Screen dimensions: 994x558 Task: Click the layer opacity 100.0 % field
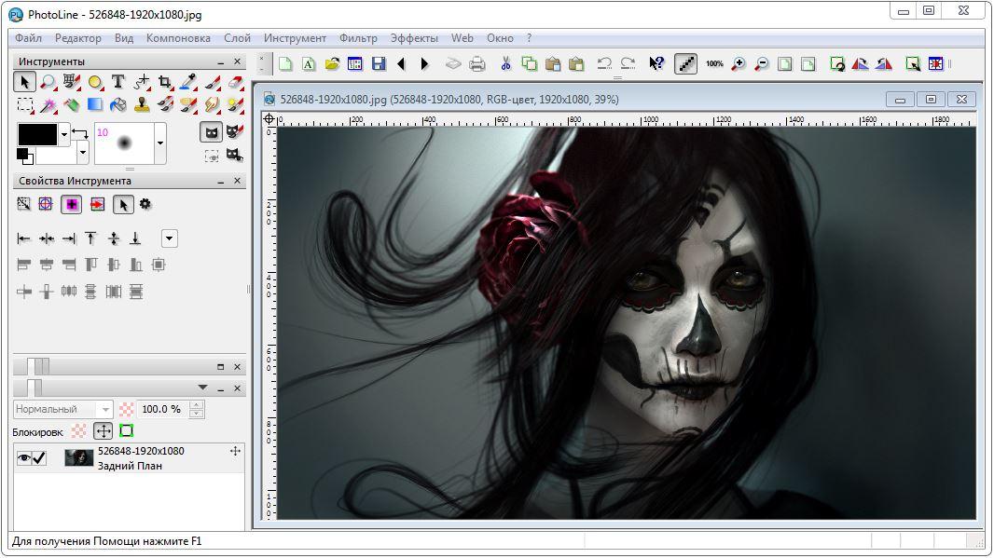tap(161, 409)
